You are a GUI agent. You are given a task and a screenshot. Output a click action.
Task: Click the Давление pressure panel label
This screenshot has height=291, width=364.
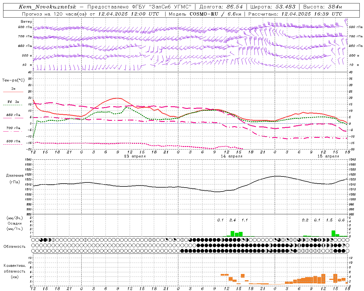[15, 175]
